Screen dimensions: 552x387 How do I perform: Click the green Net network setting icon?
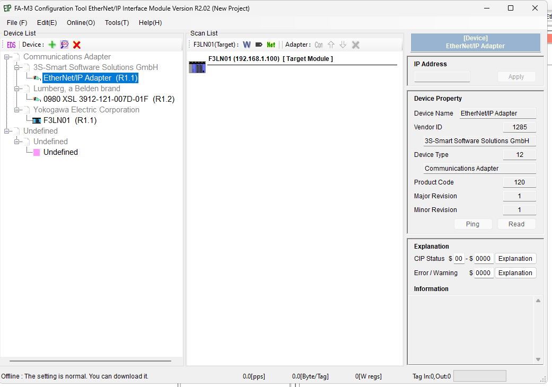(271, 45)
